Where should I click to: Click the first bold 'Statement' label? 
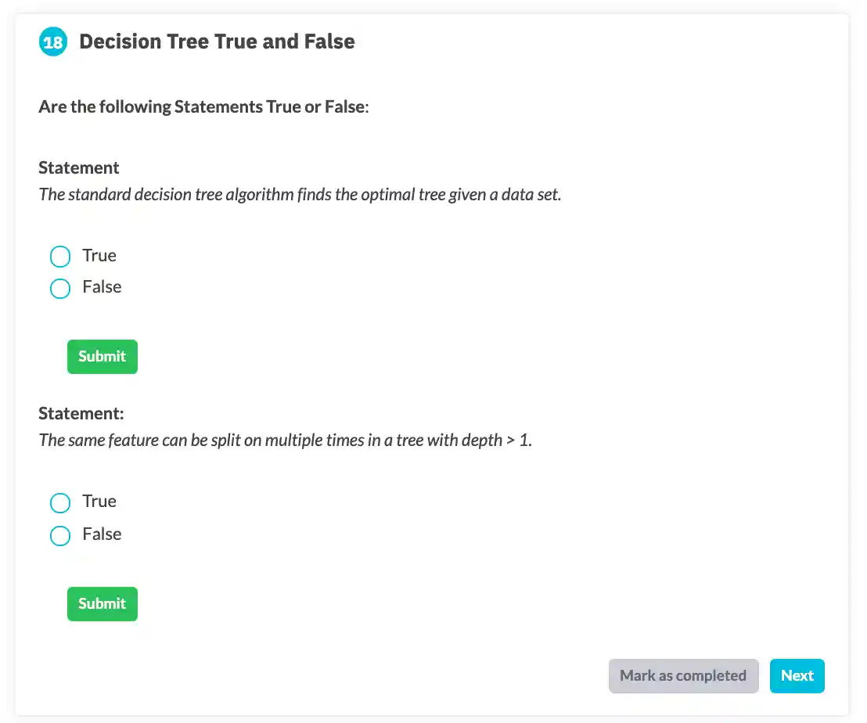[79, 167]
